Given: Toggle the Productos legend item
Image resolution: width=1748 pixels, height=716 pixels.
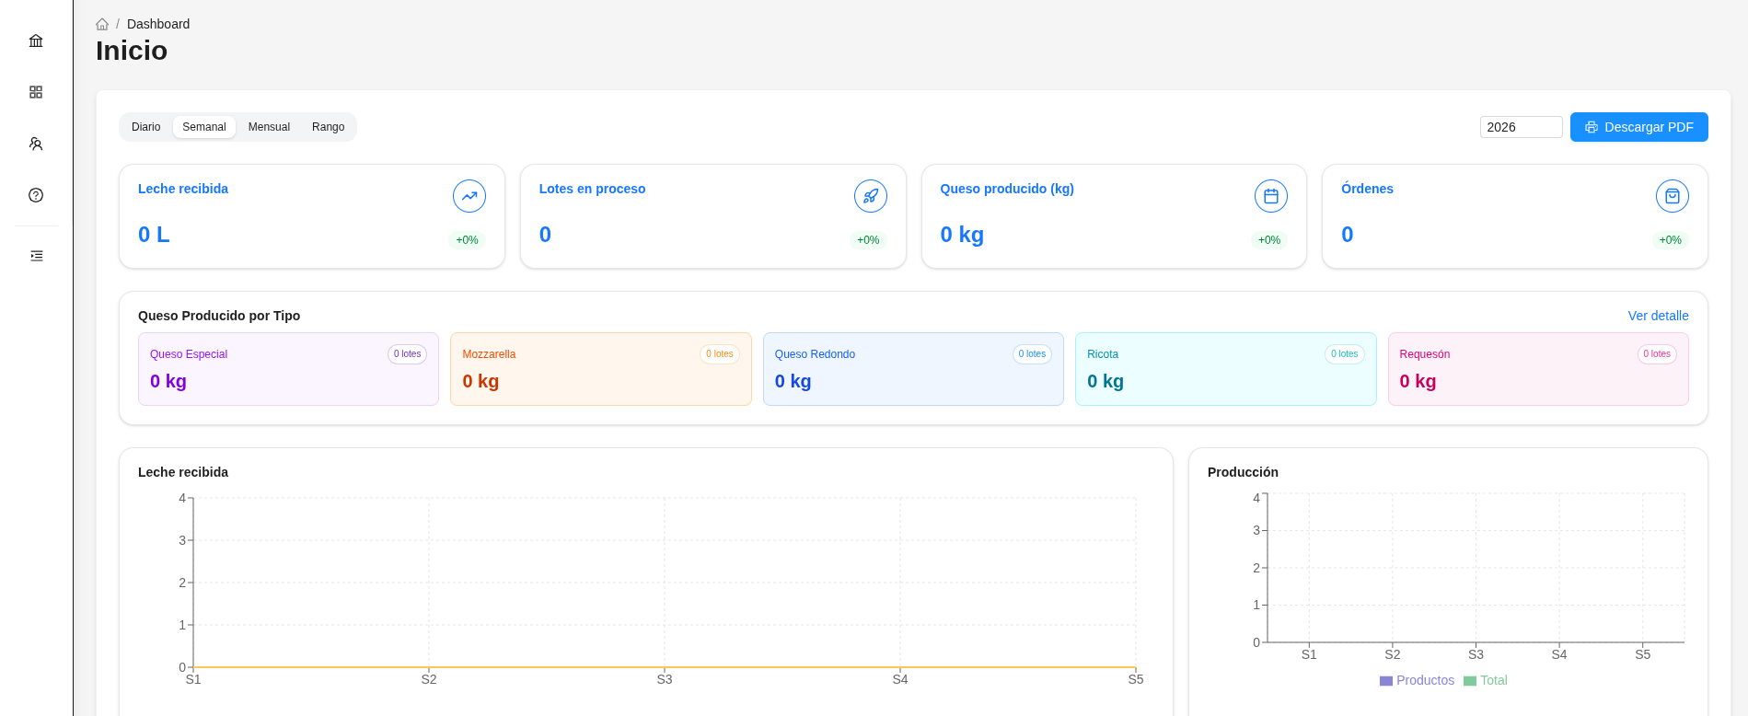Looking at the screenshot, I should pos(1418,680).
